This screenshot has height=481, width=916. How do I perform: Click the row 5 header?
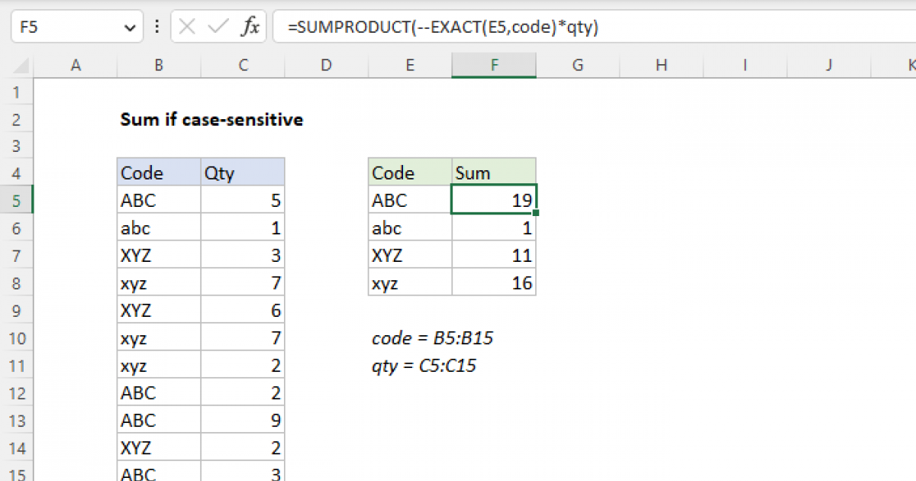tap(17, 200)
